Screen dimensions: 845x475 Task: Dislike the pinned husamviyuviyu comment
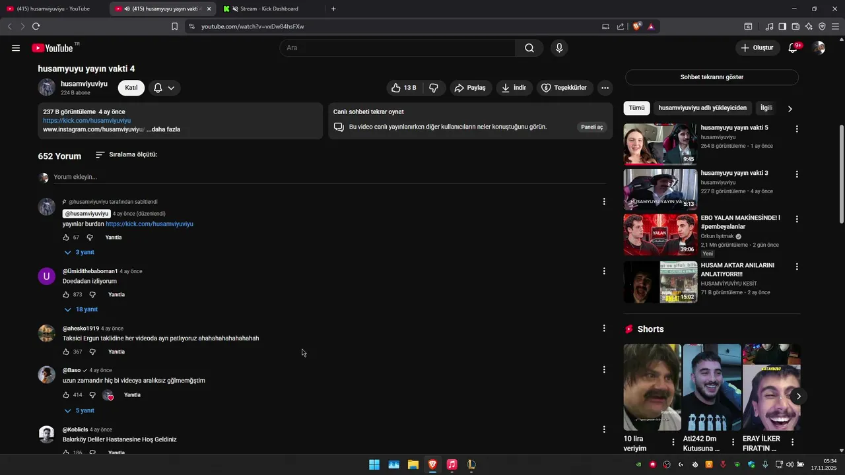(x=90, y=237)
